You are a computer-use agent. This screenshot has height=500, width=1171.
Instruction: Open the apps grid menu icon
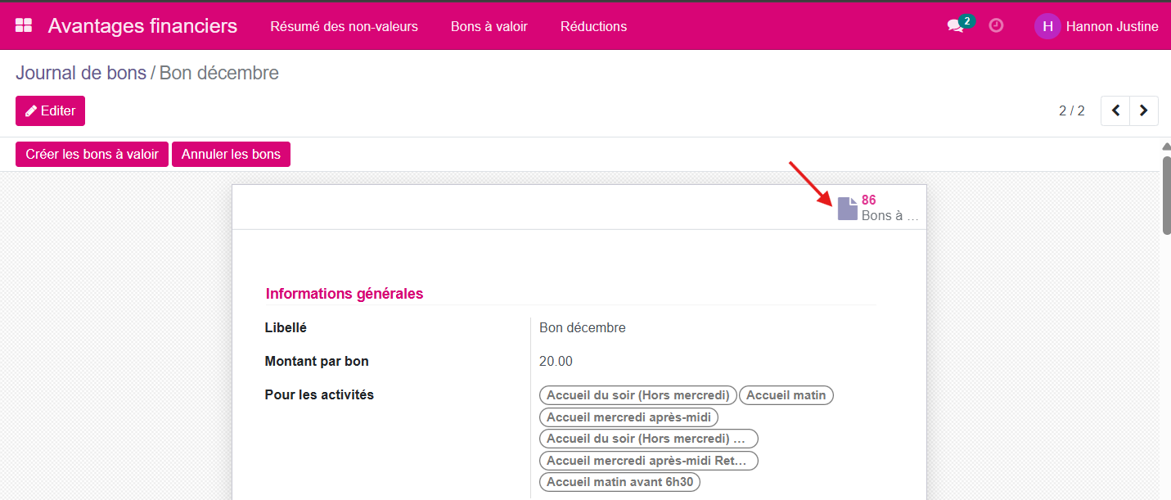[x=24, y=25]
